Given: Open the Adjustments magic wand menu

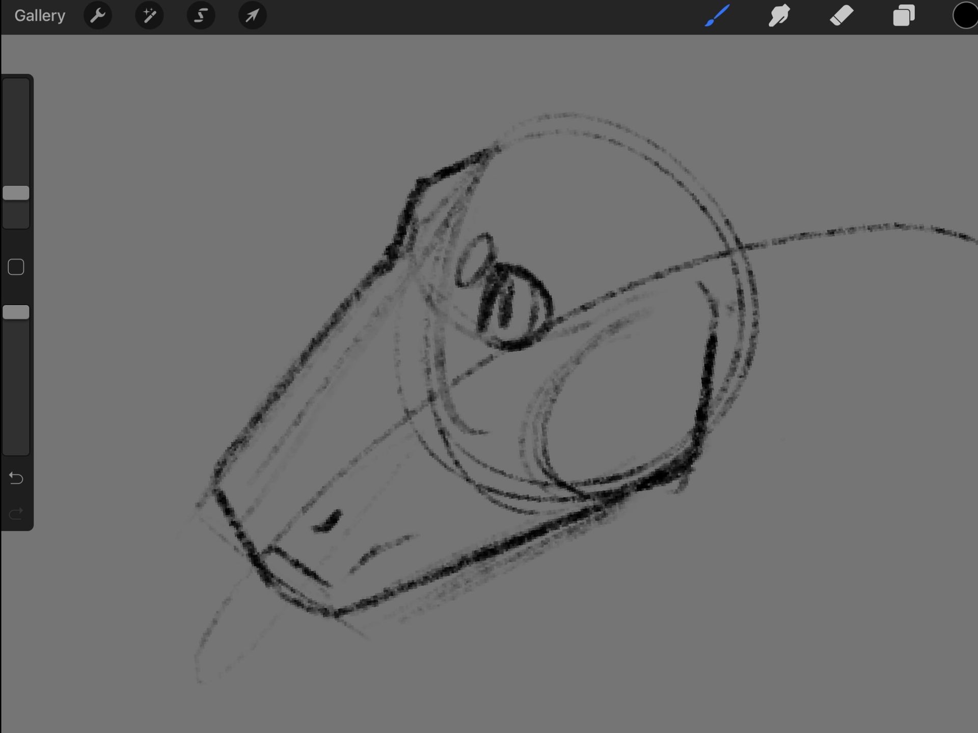Looking at the screenshot, I should click(x=149, y=16).
